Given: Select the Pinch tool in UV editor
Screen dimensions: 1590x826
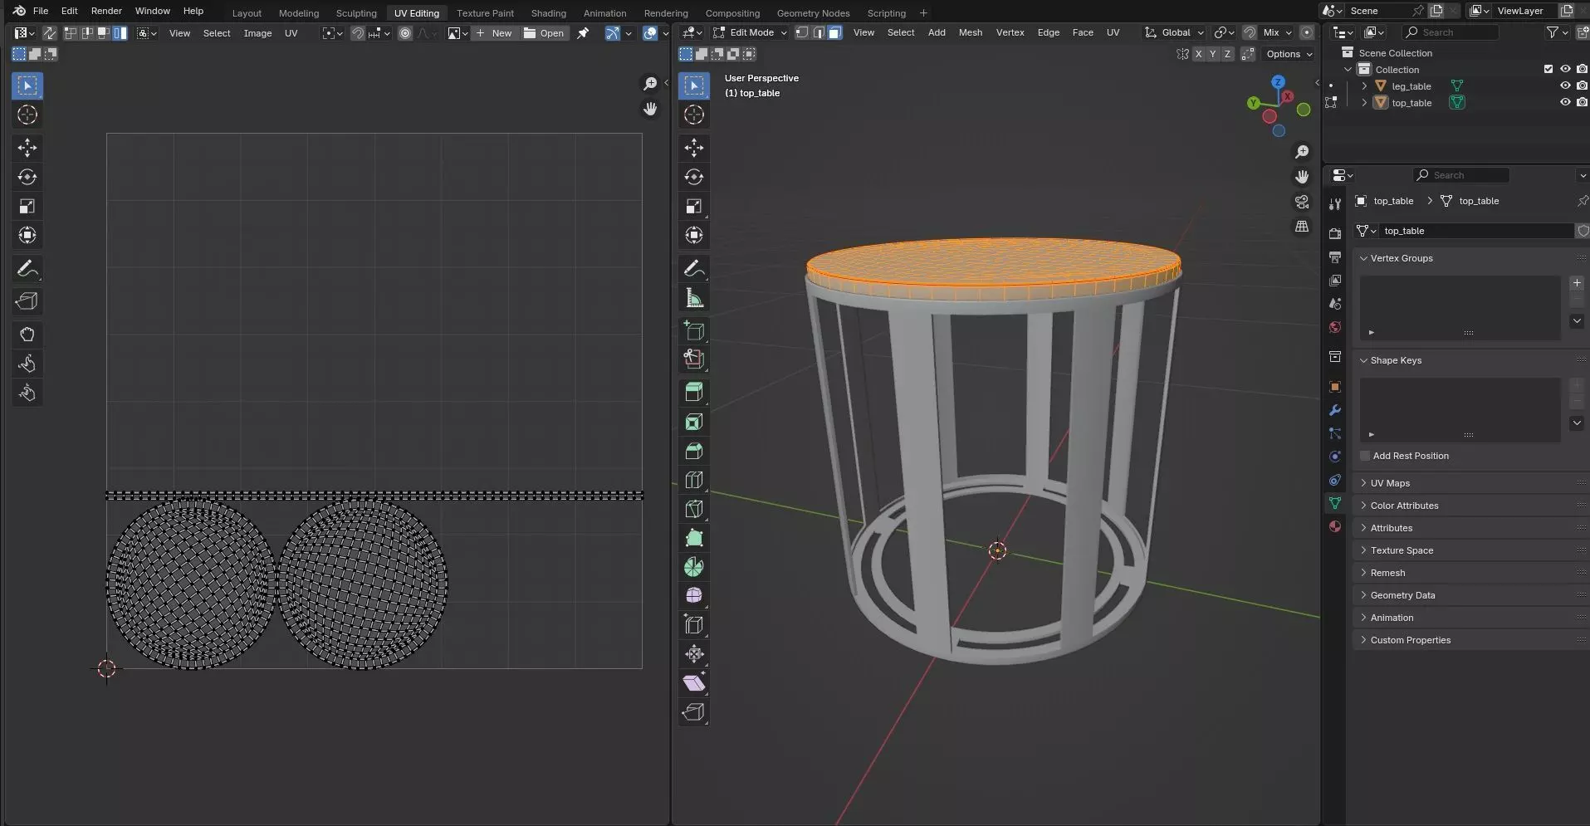Looking at the screenshot, I should [27, 393].
